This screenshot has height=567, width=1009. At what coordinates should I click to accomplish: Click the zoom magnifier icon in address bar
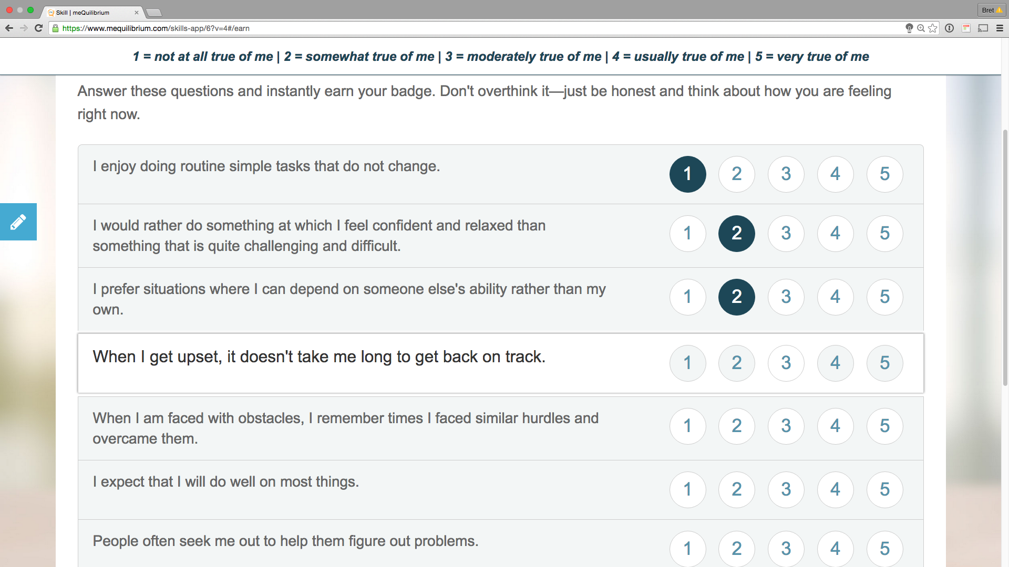921,28
